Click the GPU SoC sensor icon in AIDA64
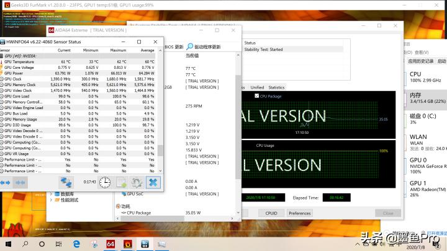The height and width of the screenshot is (251, 447). (x=124, y=194)
